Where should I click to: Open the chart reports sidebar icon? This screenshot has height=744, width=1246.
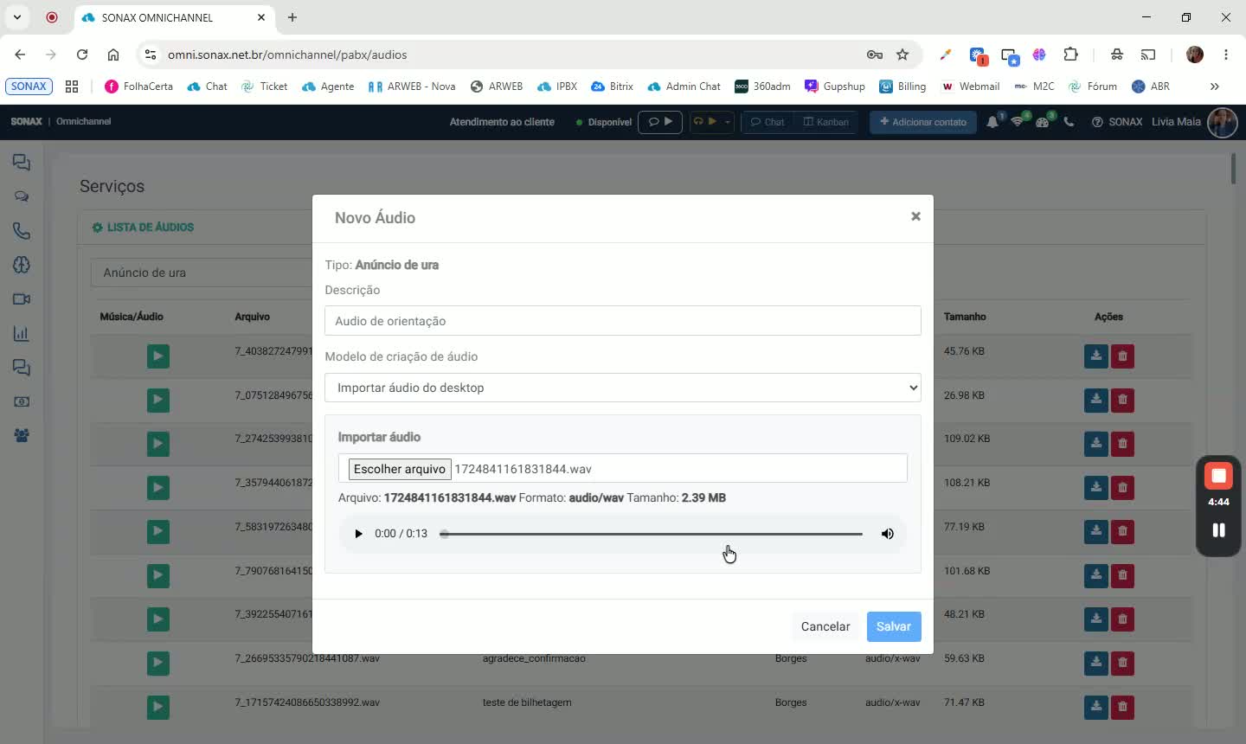(x=22, y=333)
